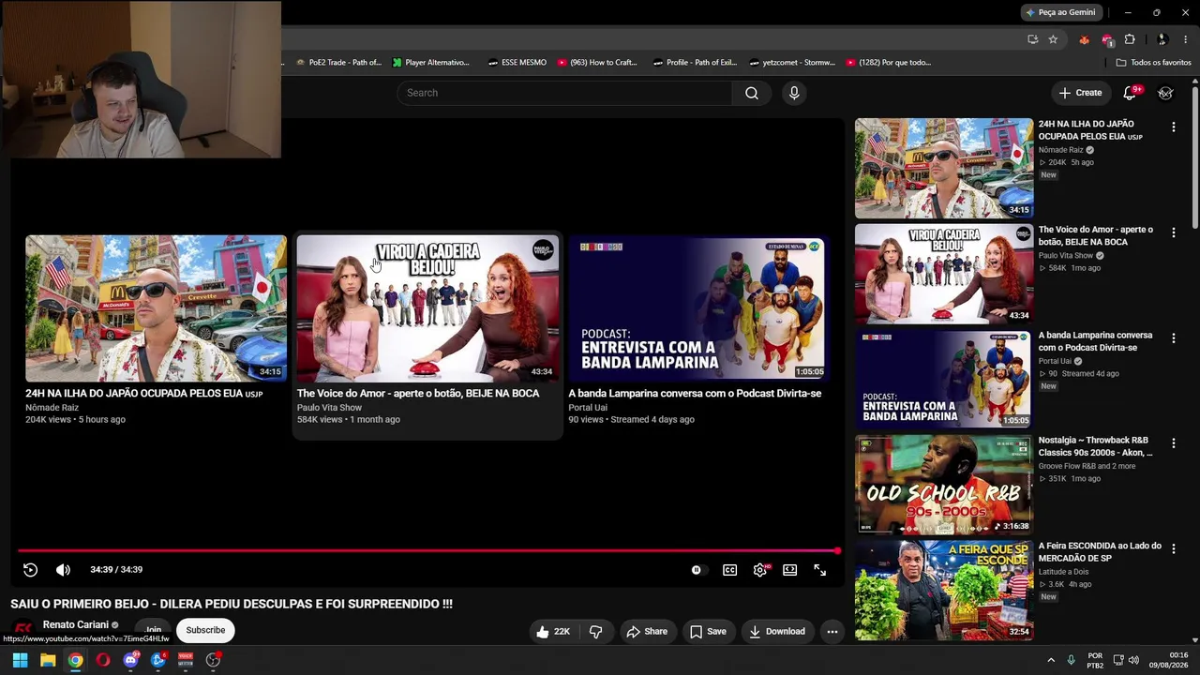Show hidden system tray icons
This screenshot has height=675, width=1200.
point(1050,660)
